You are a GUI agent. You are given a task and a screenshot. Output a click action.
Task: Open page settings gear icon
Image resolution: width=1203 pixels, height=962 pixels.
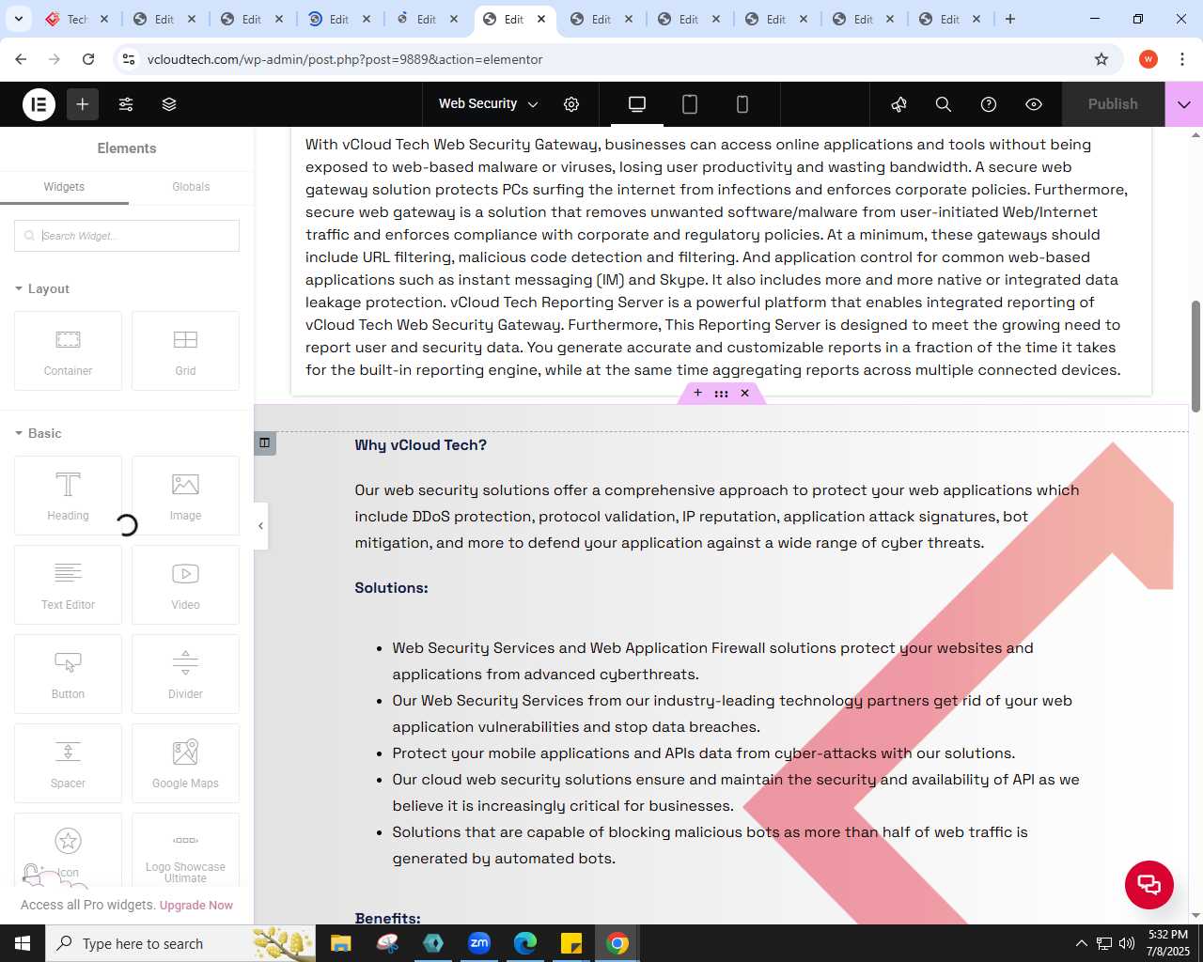(x=571, y=104)
